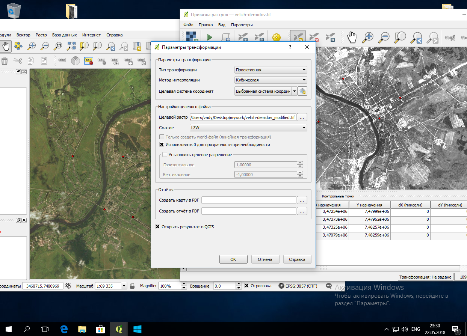Open the 'Тип трансформации' dropdown

click(x=271, y=70)
